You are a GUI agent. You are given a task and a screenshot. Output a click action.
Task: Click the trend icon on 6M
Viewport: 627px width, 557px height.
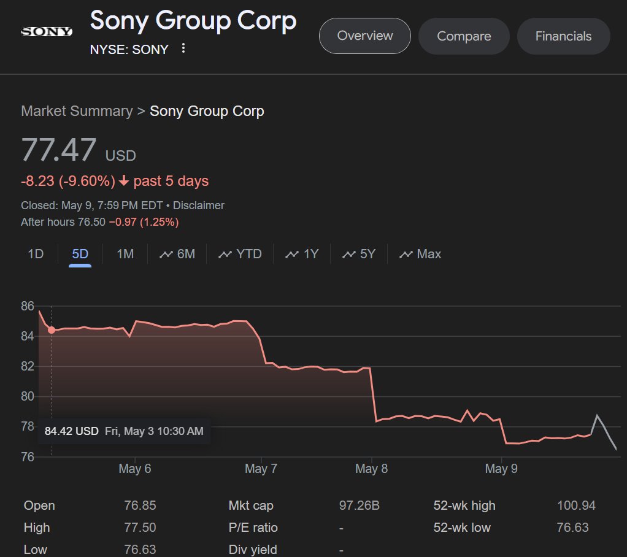(166, 255)
